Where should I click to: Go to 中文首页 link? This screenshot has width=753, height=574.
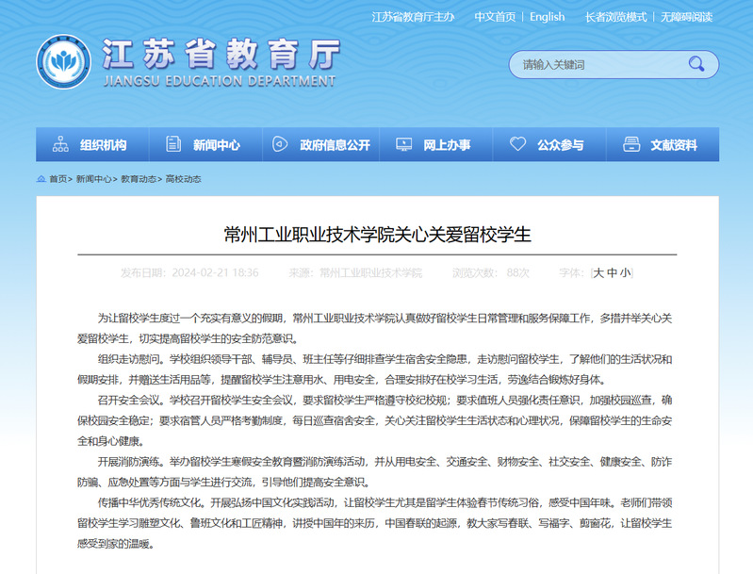coord(495,17)
